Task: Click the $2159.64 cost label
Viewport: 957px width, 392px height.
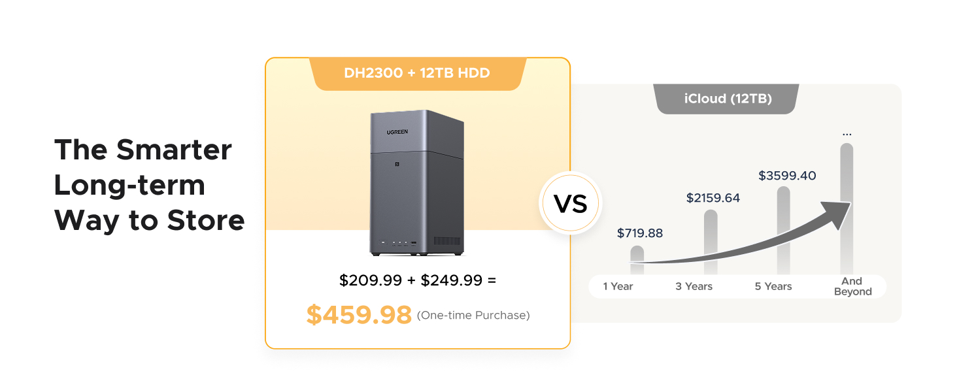Action: point(713,197)
